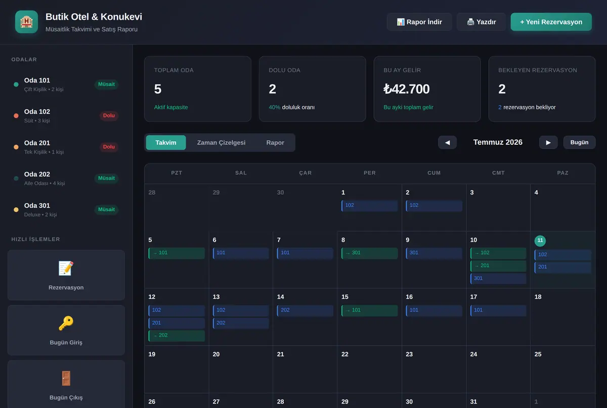Image resolution: width=607 pixels, height=408 pixels.
Task: Open the 301 check-in event on July 8
Action: point(370,253)
